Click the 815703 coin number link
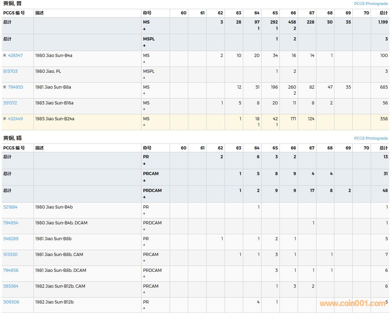 point(10,71)
